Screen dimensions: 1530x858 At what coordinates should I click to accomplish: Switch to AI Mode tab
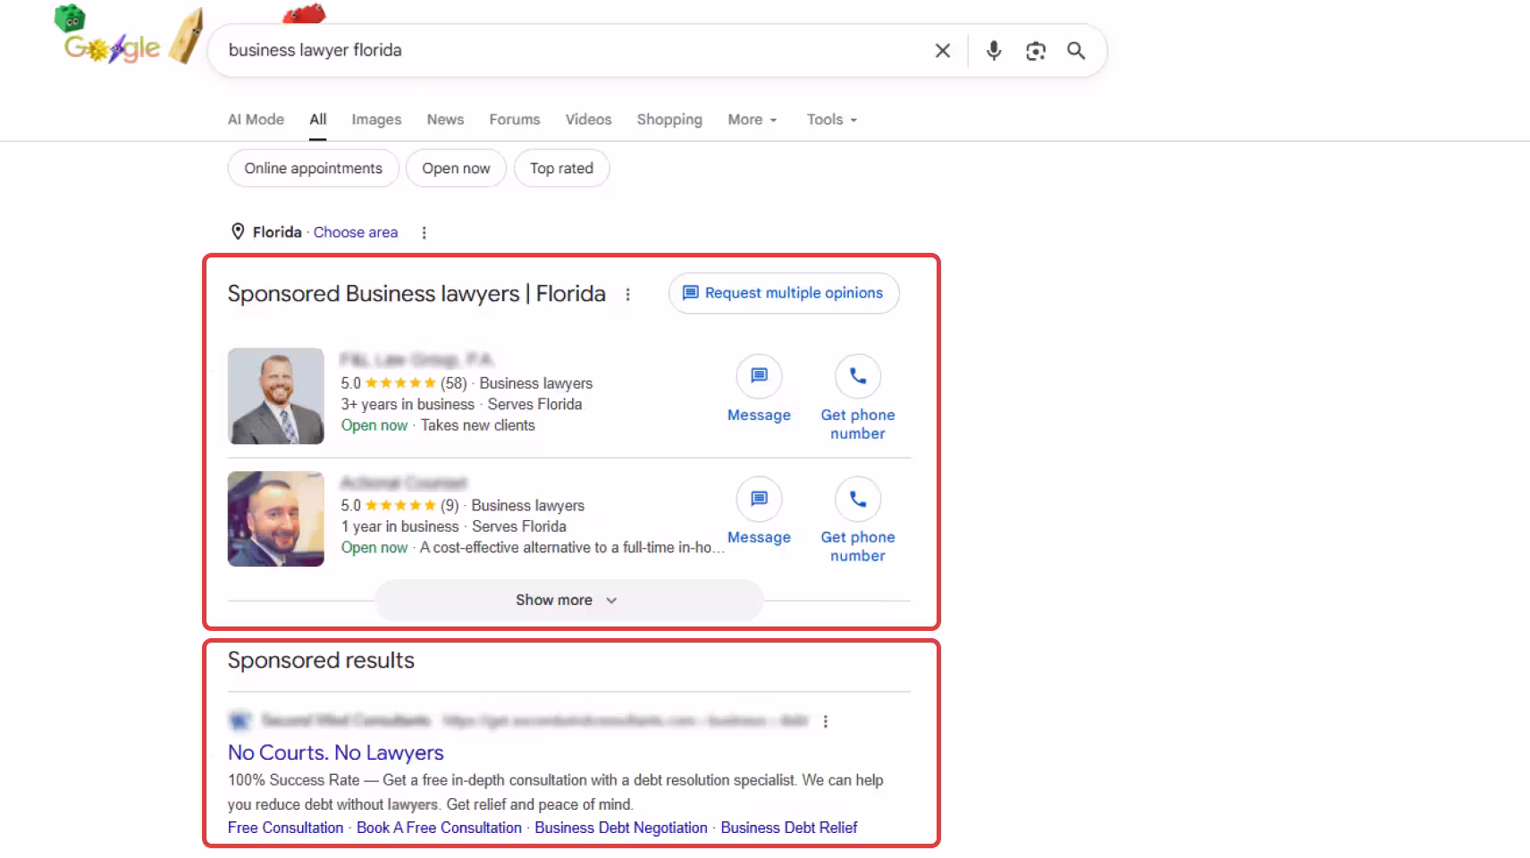coord(256,120)
